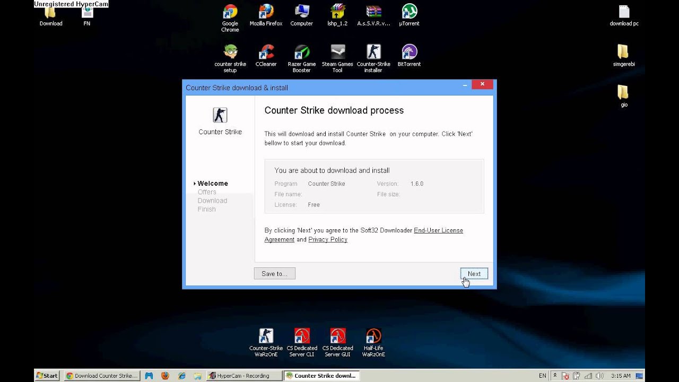Click the 3:15 AM system clock
The image size is (679, 382).
(x=621, y=376)
